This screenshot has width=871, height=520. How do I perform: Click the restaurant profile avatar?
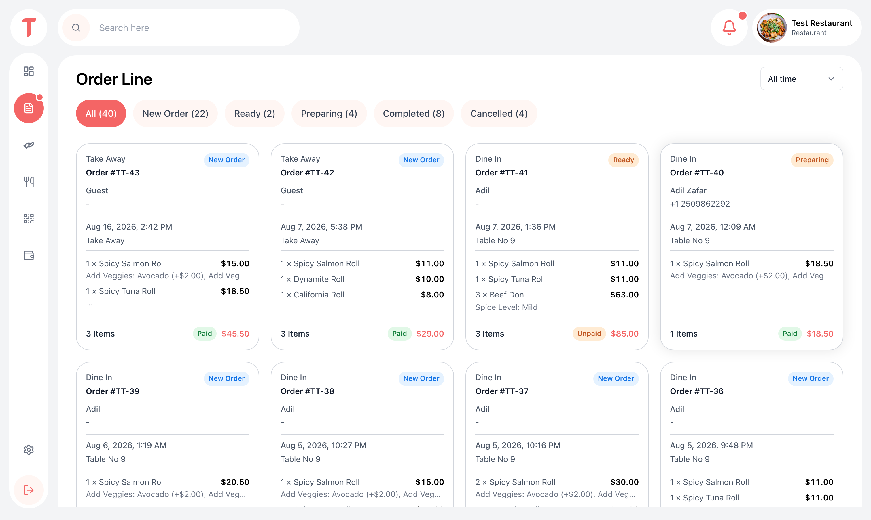tap(771, 28)
